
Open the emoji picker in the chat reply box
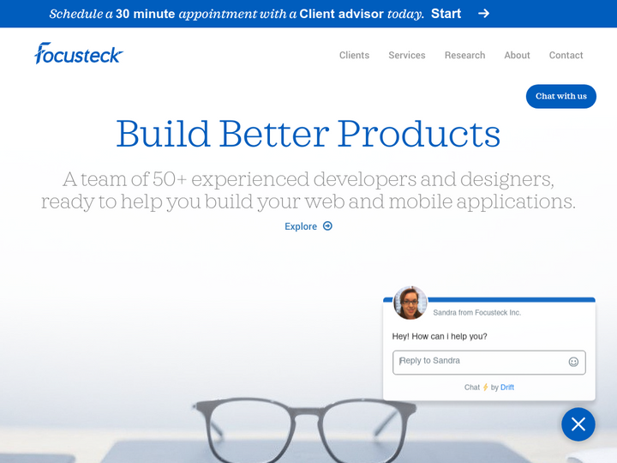[x=573, y=362]
